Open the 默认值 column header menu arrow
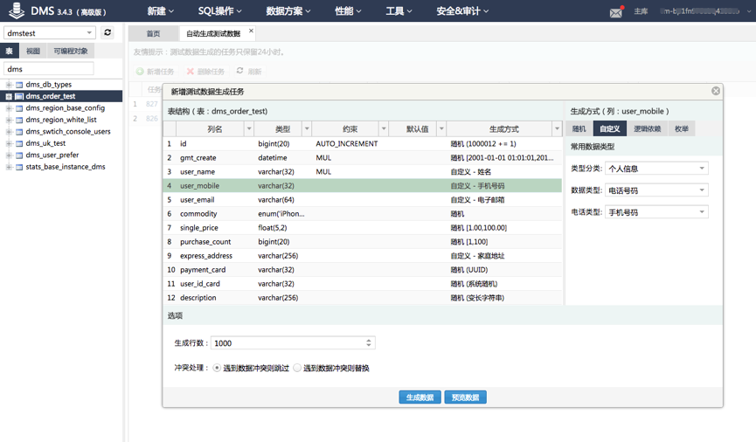 (x=441, y=128)
